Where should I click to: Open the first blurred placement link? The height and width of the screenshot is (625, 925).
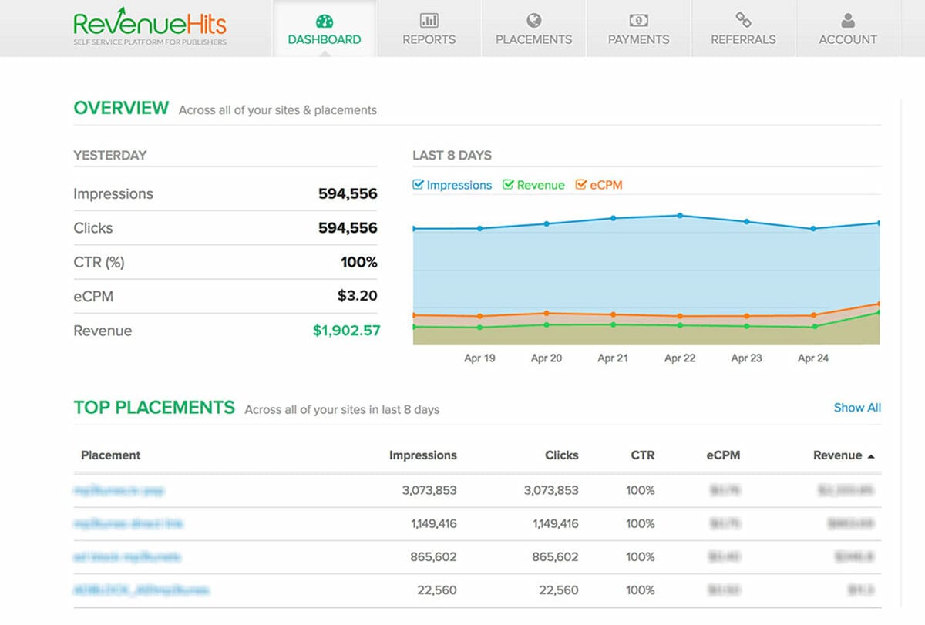(x=119, y=490)
